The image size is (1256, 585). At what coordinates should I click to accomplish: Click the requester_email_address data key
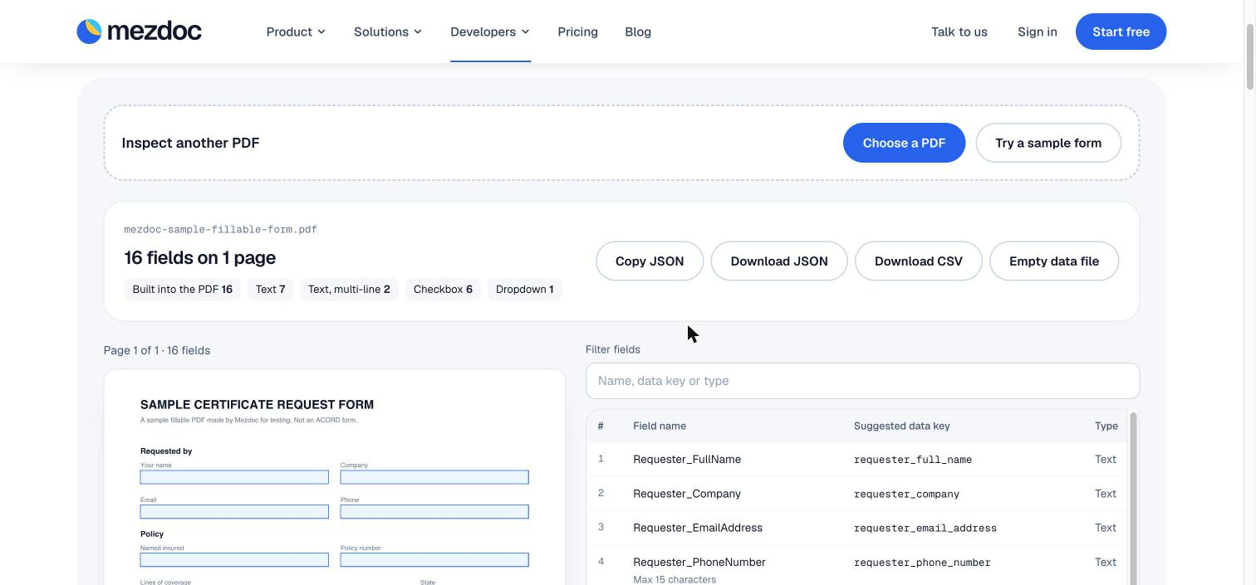click(x=925, y=528)
